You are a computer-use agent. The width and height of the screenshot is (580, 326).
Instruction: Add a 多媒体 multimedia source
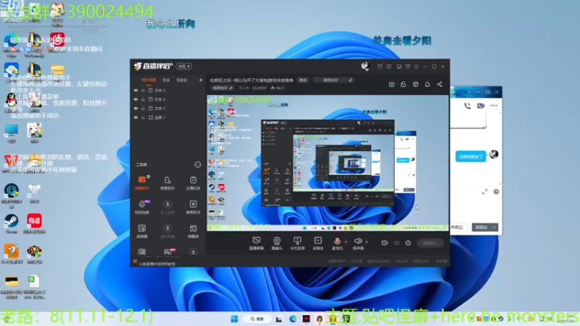(318, 243)
